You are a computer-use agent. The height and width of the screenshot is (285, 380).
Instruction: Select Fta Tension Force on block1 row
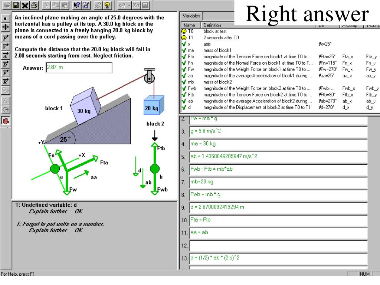point(280,57)
